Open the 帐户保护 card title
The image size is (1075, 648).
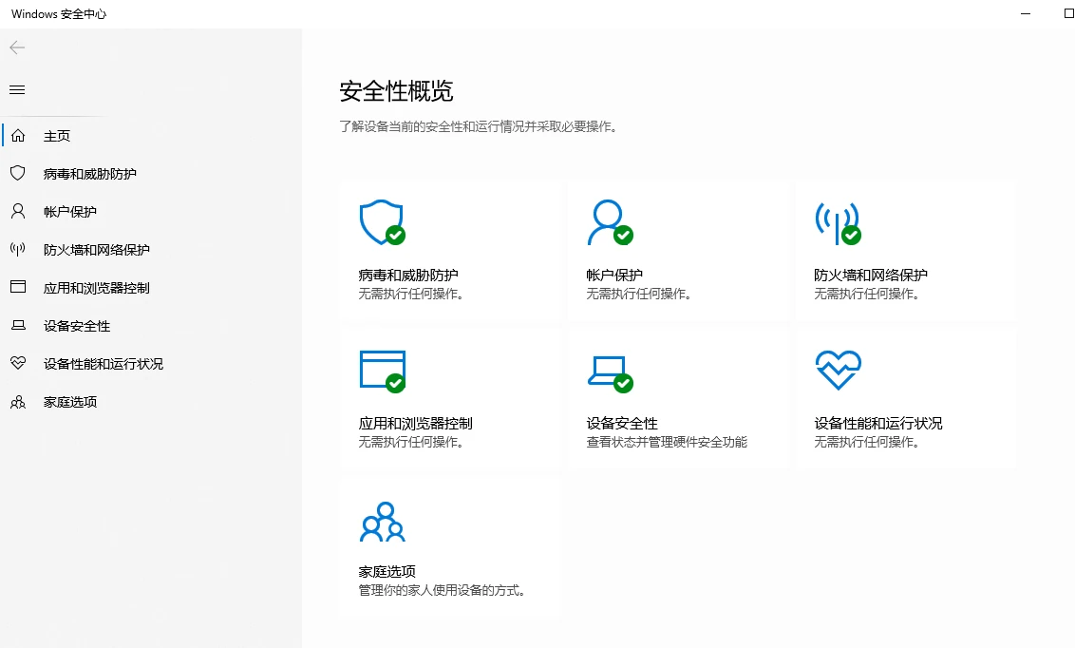(614, 275)
